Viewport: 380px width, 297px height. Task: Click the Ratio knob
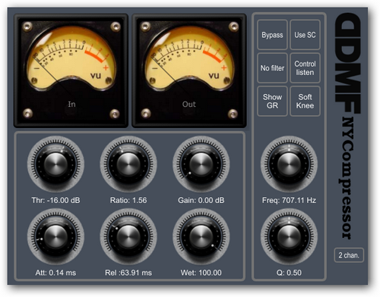(128, 164)
